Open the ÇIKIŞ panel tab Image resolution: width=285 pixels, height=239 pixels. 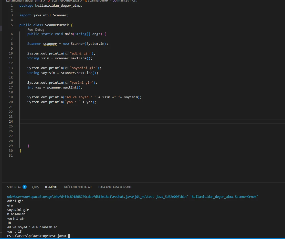[x=35, y=187]
